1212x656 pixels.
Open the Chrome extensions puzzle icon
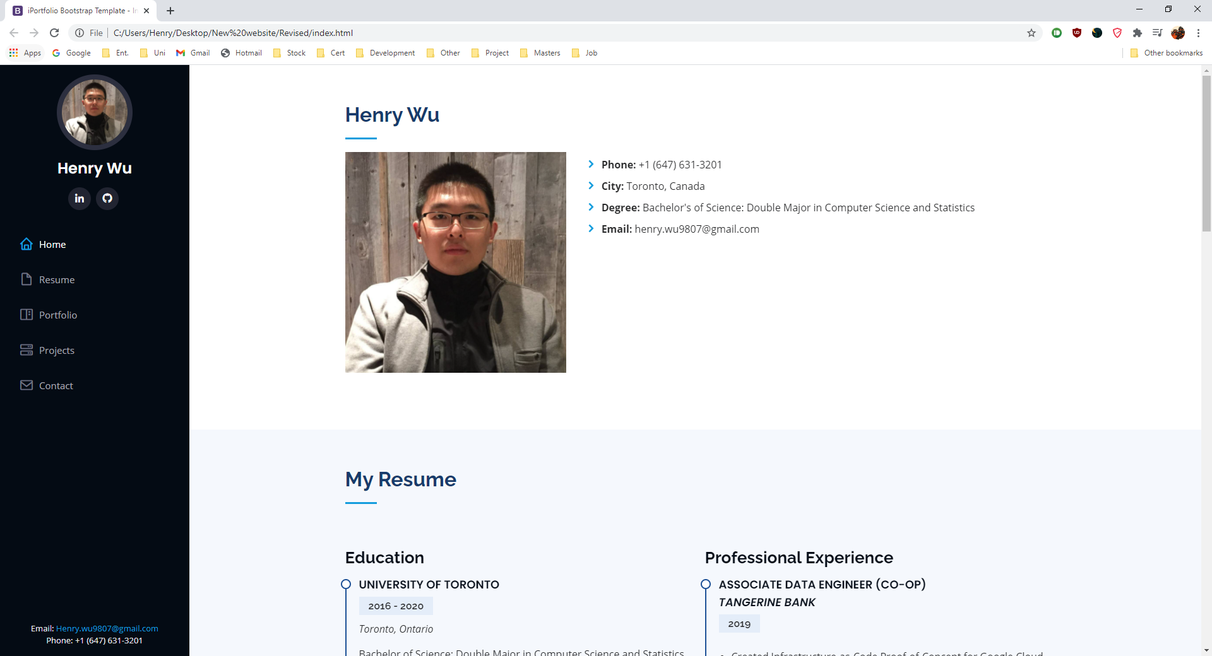(1138, 33)
